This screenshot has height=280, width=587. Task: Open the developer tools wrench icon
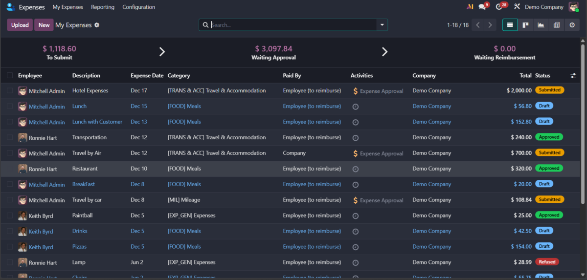517,7
